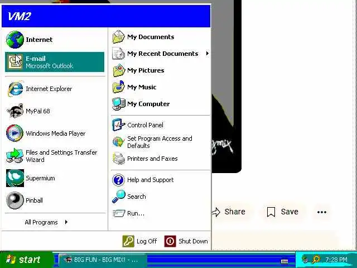
Task: Click the My Computer label
Action: point(148,104)
